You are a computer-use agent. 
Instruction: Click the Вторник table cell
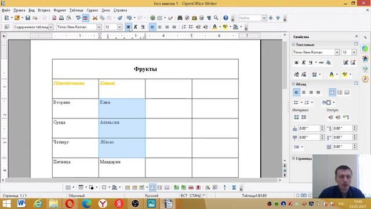coord(75,109)
